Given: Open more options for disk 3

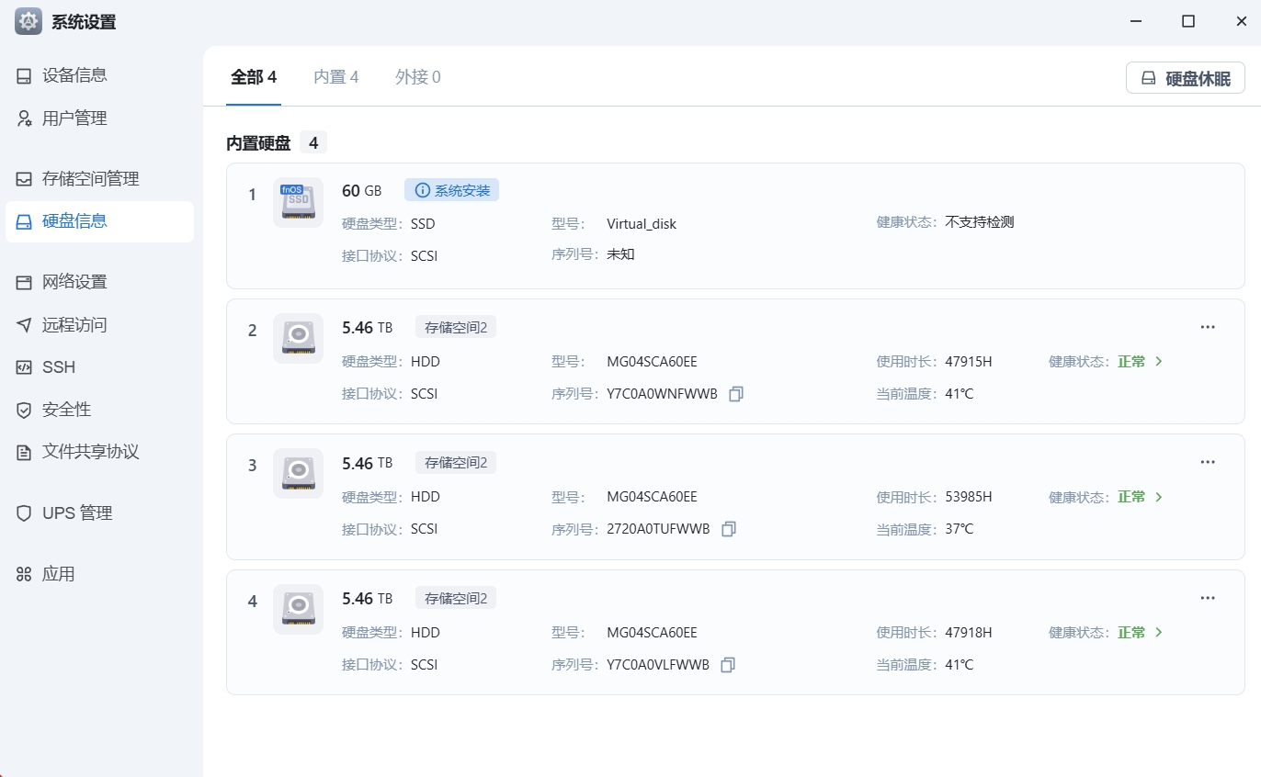Looking at the screenshot, I should (1208, 462).
